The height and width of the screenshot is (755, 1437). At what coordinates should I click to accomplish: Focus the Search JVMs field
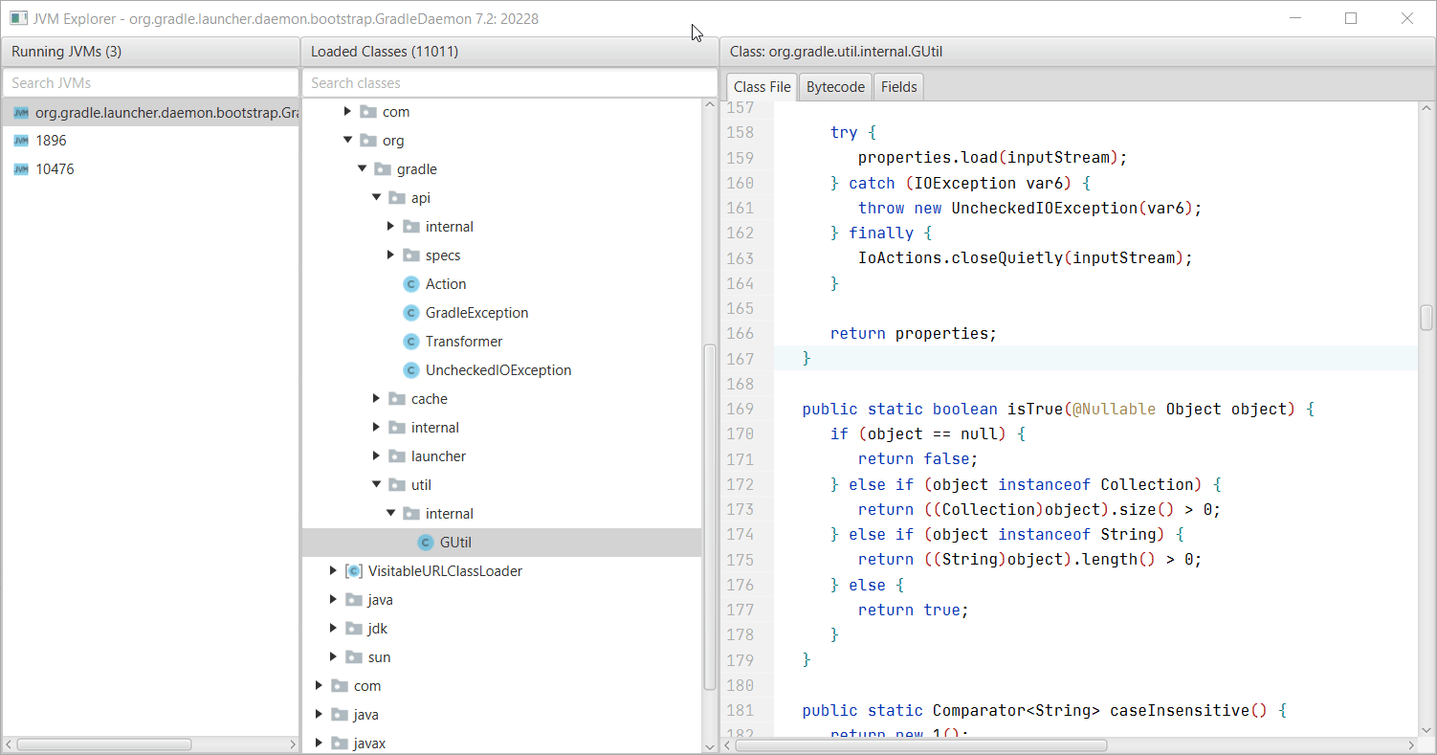[150, 83]
